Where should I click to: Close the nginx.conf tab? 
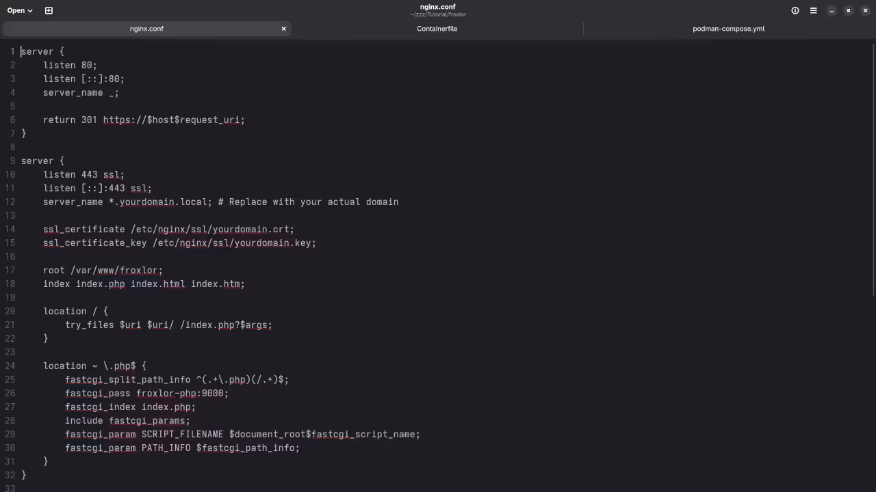click(283, 29)
